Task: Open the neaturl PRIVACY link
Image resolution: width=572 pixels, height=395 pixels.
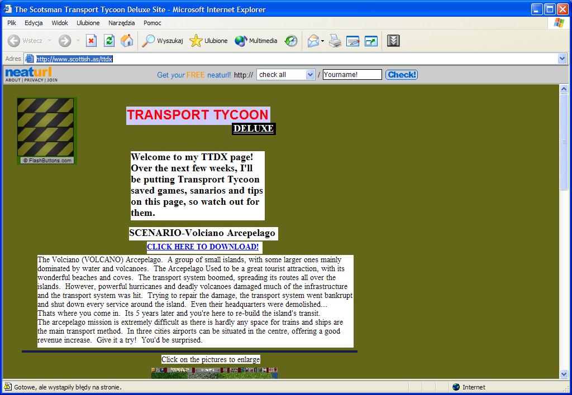Action: (x=34, y=80)
